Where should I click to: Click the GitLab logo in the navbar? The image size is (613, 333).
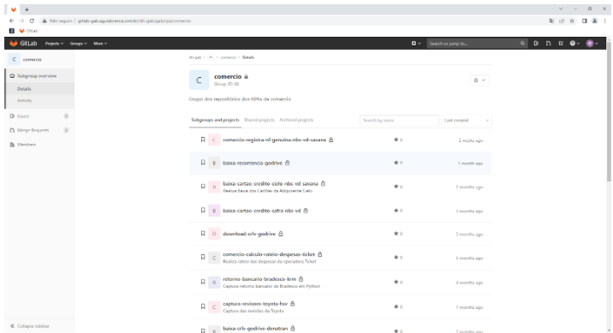click(23, 44)
